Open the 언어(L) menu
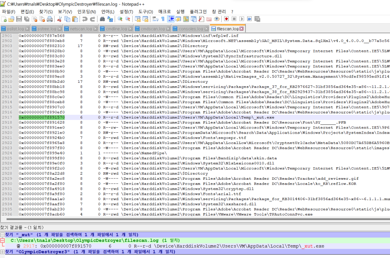This screenshot has height=258, width=390. click(107, 12)
